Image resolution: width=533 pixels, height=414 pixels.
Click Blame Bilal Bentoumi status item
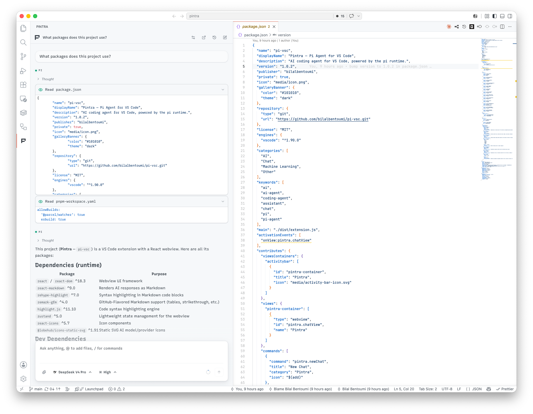(x=300, y=389)
